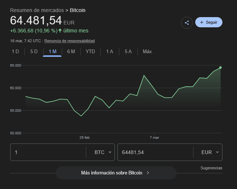Open the EUR currency dropdown
Screen dimensions: 237x189
210,152
